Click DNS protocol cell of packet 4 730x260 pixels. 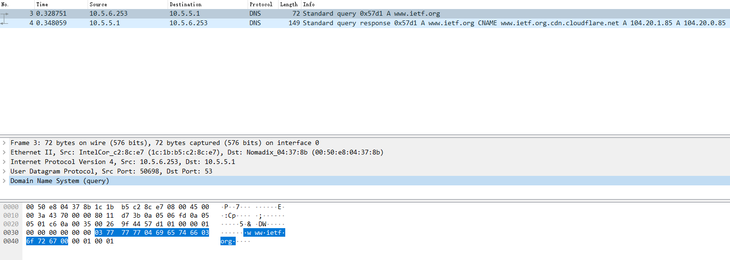click(255, 23)
